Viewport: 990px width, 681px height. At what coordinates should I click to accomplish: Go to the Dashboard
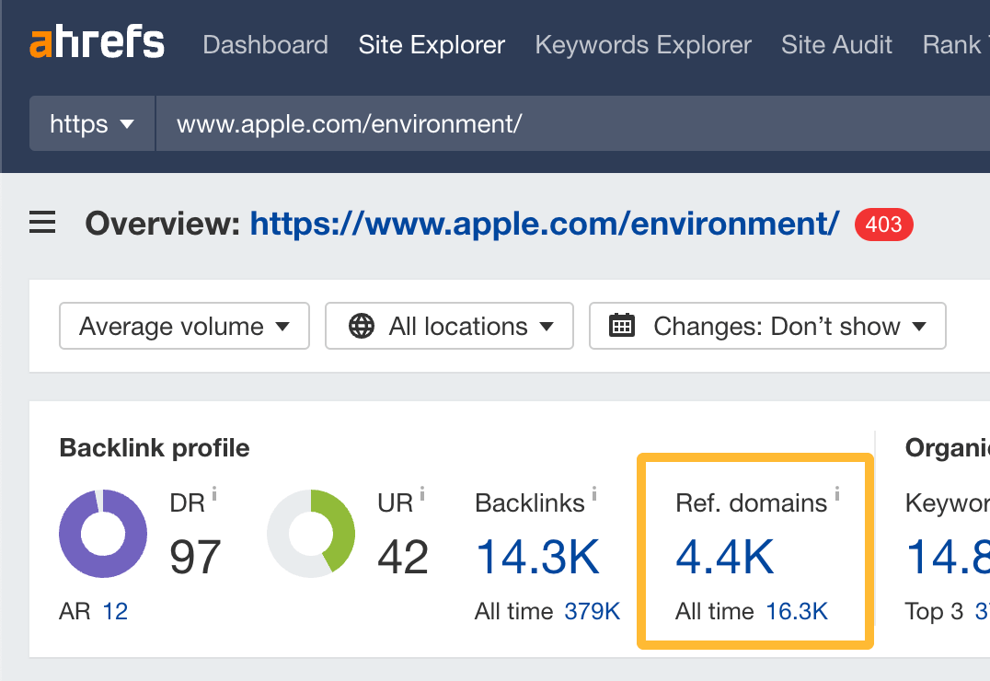pos(265,44)
